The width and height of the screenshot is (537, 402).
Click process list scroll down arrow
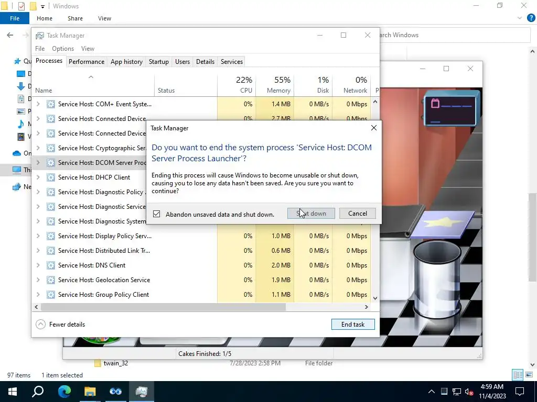pos(375,298)
